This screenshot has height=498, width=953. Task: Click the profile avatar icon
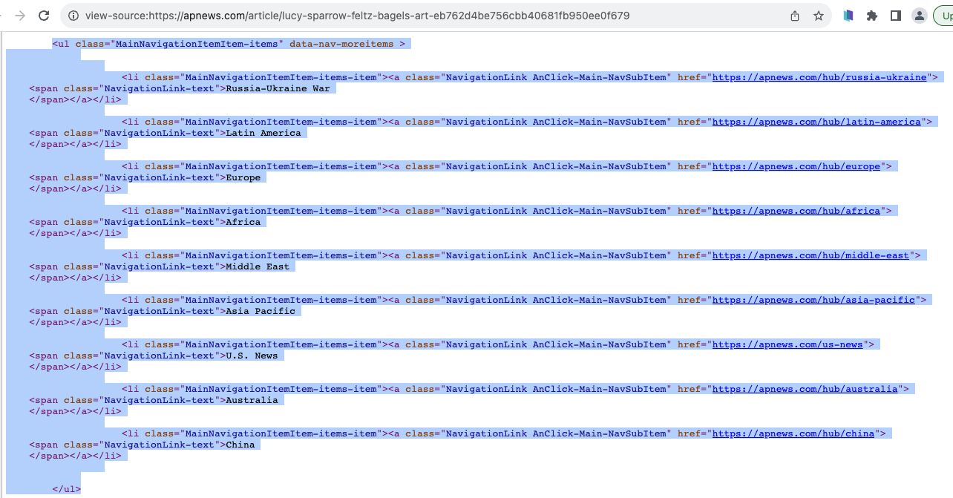coord(919,14)
